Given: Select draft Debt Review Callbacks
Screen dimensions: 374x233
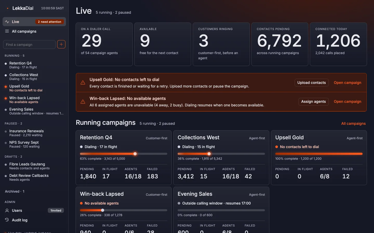Looking at the screenshot, I should point(34,177).
